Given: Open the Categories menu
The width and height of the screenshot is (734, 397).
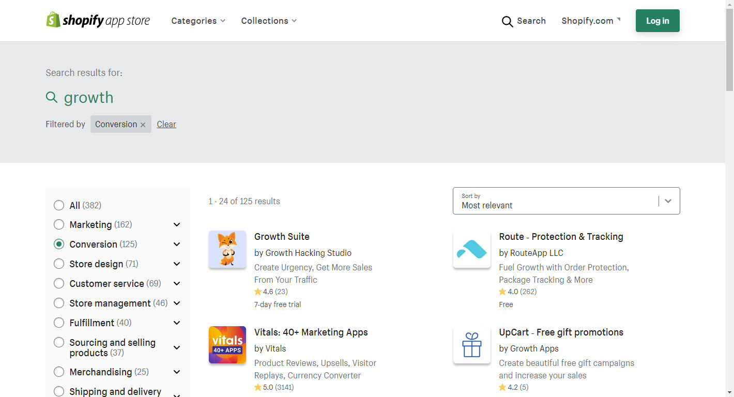Looking at the screenshot, I should point(198,21).
